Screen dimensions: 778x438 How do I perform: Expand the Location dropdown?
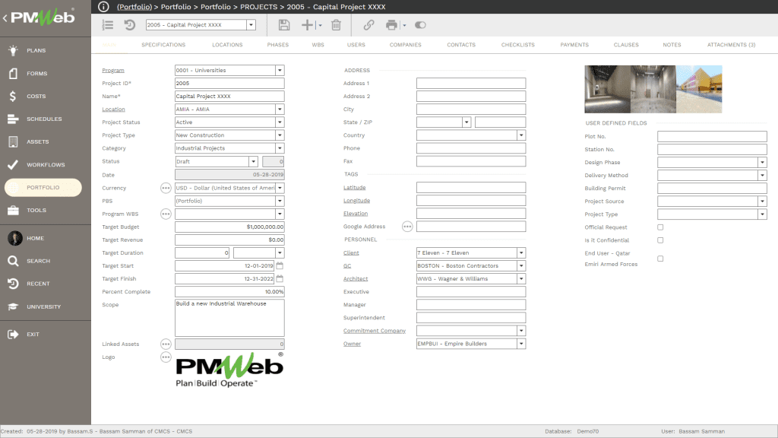tap(280, 109)
